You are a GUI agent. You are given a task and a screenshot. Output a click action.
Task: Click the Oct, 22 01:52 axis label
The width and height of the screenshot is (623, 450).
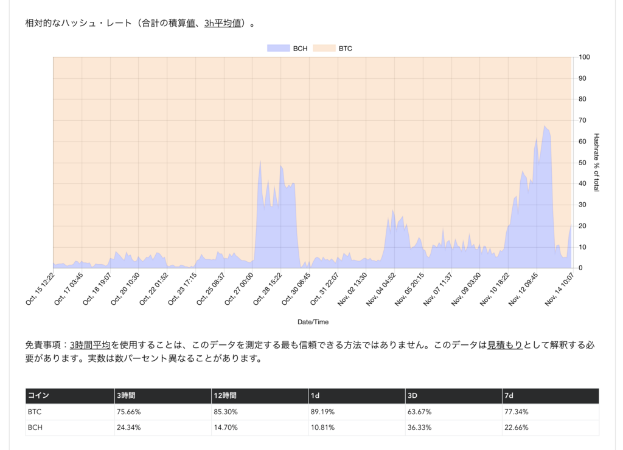154,289
